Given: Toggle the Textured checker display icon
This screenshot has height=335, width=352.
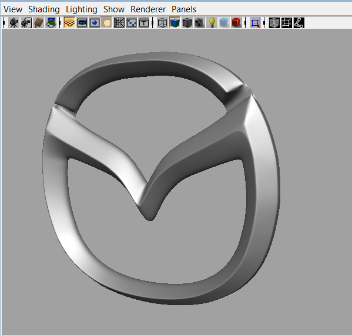Looking at the screenshot, I should [199, 23].
